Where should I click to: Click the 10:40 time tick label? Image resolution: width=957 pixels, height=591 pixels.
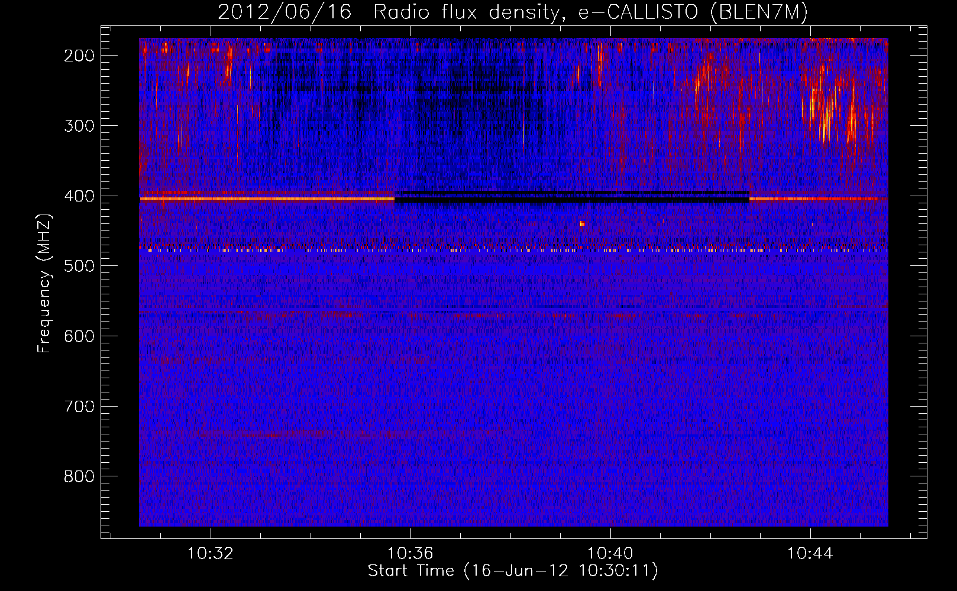pos(610,554)
